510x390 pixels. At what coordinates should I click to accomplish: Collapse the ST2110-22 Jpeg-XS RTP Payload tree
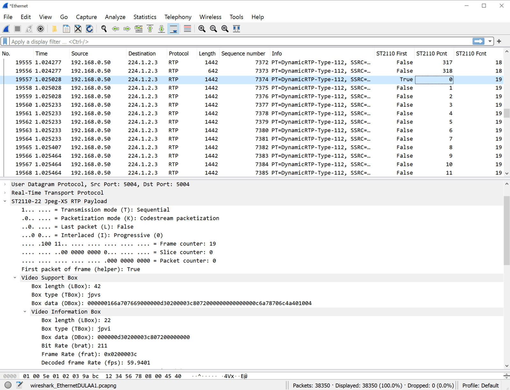[5, 201]
